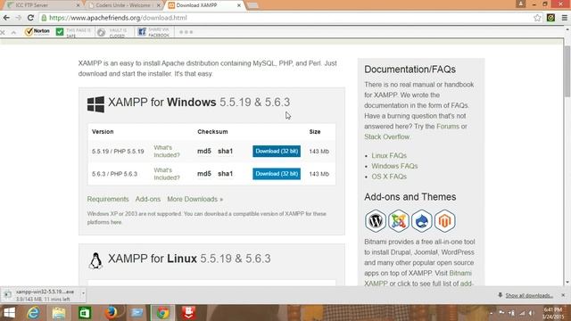The image size is (571, 321).
Task: Click the red download app taskbar icon
Action: coord(188,313)
